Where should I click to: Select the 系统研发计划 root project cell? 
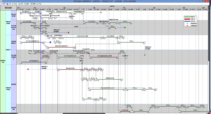tap(3, 61)
